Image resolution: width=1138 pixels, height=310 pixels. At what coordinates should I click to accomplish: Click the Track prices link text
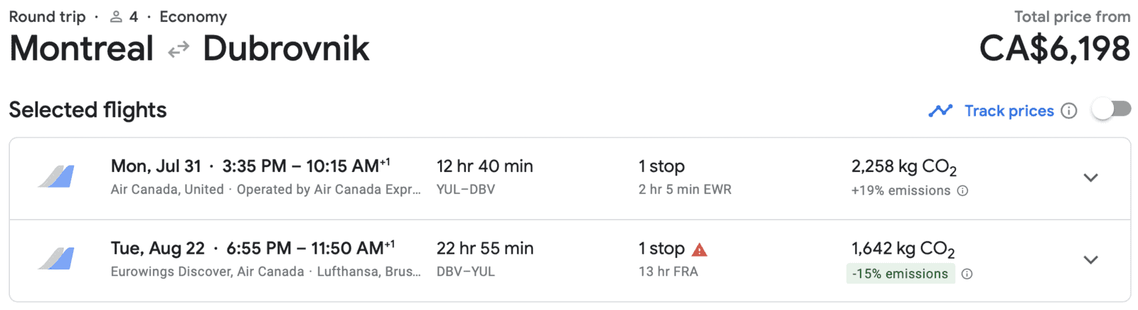coord(1009,111)
